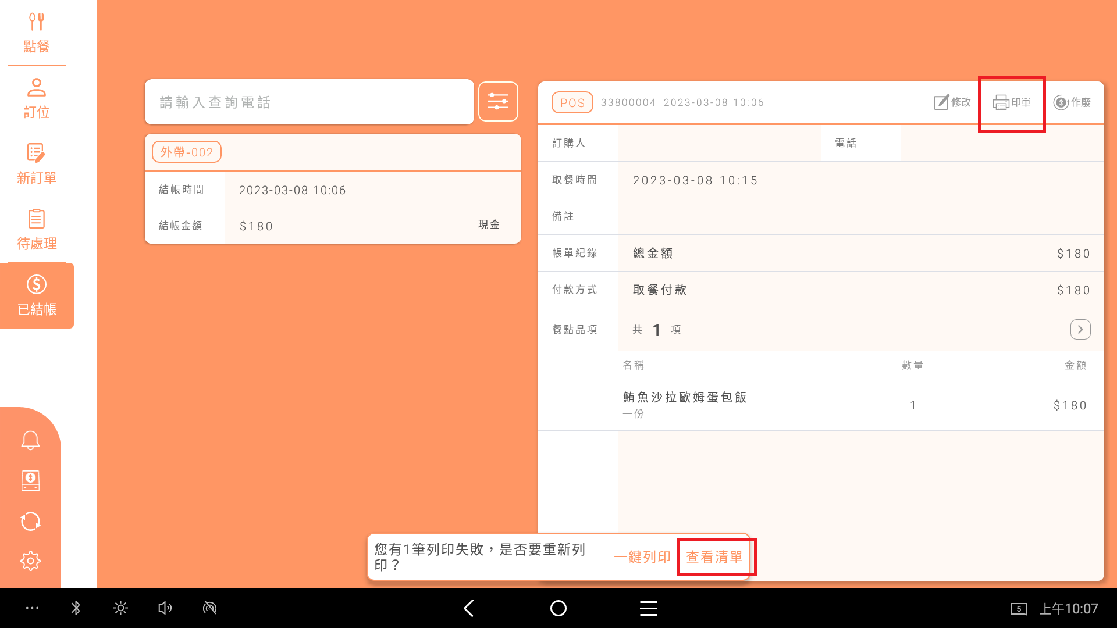The height and width of the screenshot is (628, 1117).
Task: Open the filter settings icon beside search
Action: 498,102
